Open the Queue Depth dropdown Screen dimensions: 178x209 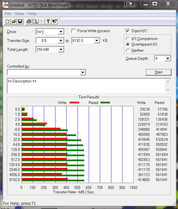click(168, 59)
